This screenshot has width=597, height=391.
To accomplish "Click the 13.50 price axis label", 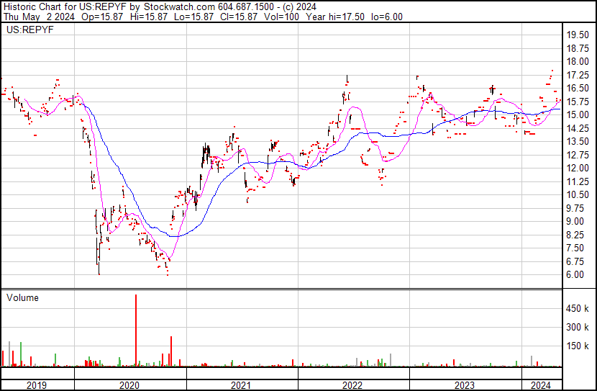I will click(x=578, y=142).
